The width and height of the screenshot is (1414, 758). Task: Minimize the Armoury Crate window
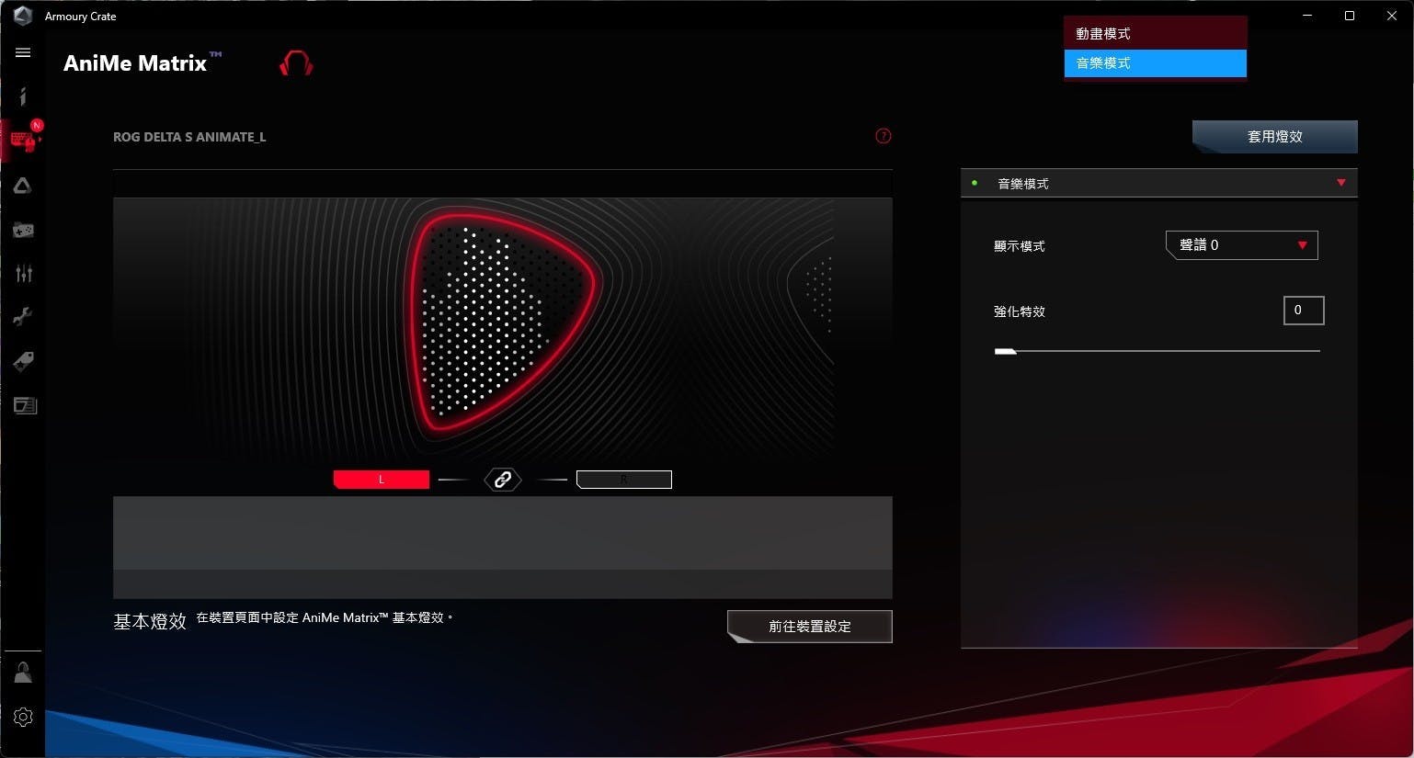click(x=1307, y=16)
